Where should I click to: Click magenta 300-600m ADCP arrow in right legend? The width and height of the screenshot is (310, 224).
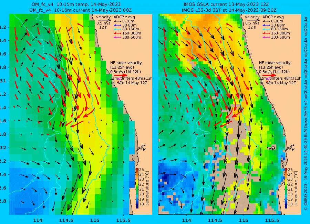point(266,37)
